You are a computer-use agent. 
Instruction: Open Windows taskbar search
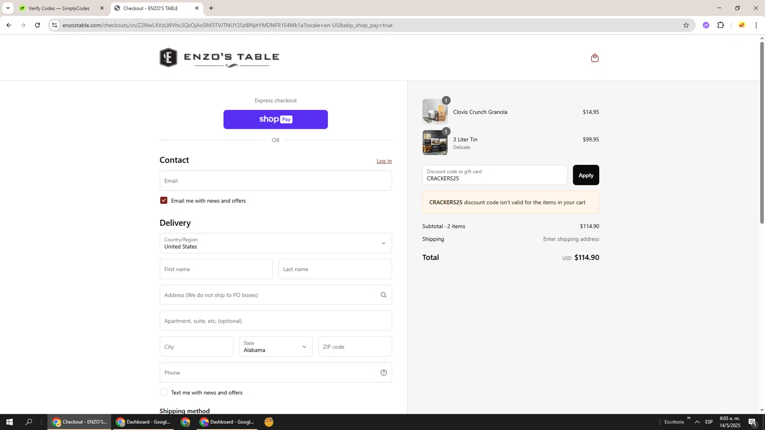[x=29, y=422]
